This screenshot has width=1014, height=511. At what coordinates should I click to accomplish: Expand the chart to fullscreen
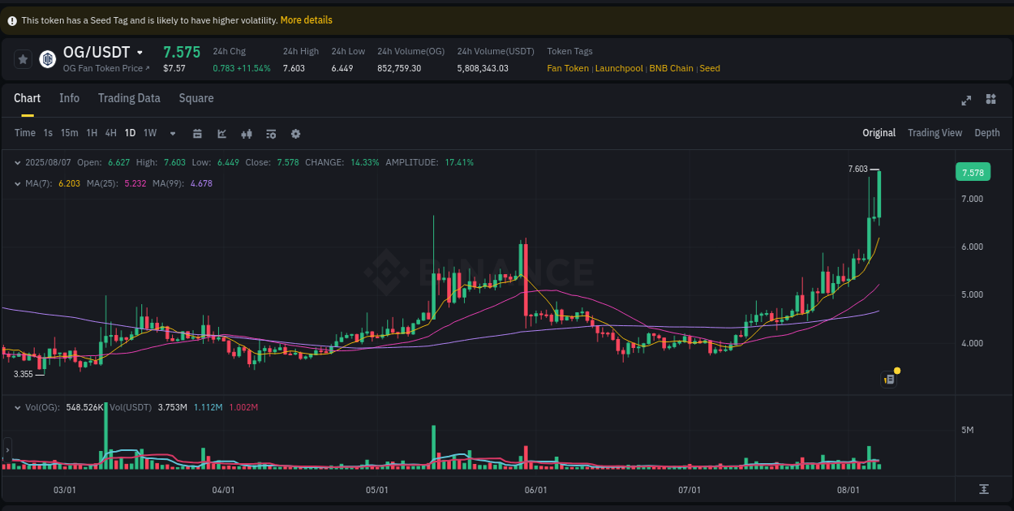[966, 100]
